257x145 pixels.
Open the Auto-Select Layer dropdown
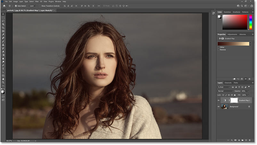[33, 6]
